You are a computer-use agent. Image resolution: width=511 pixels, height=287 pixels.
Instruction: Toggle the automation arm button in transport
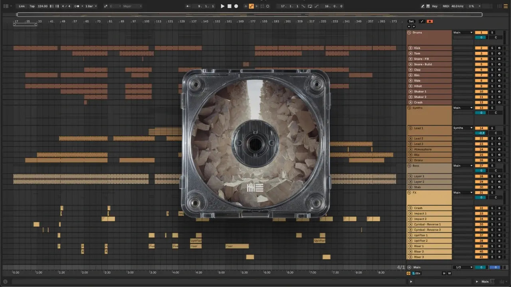[x=251, y=6]
